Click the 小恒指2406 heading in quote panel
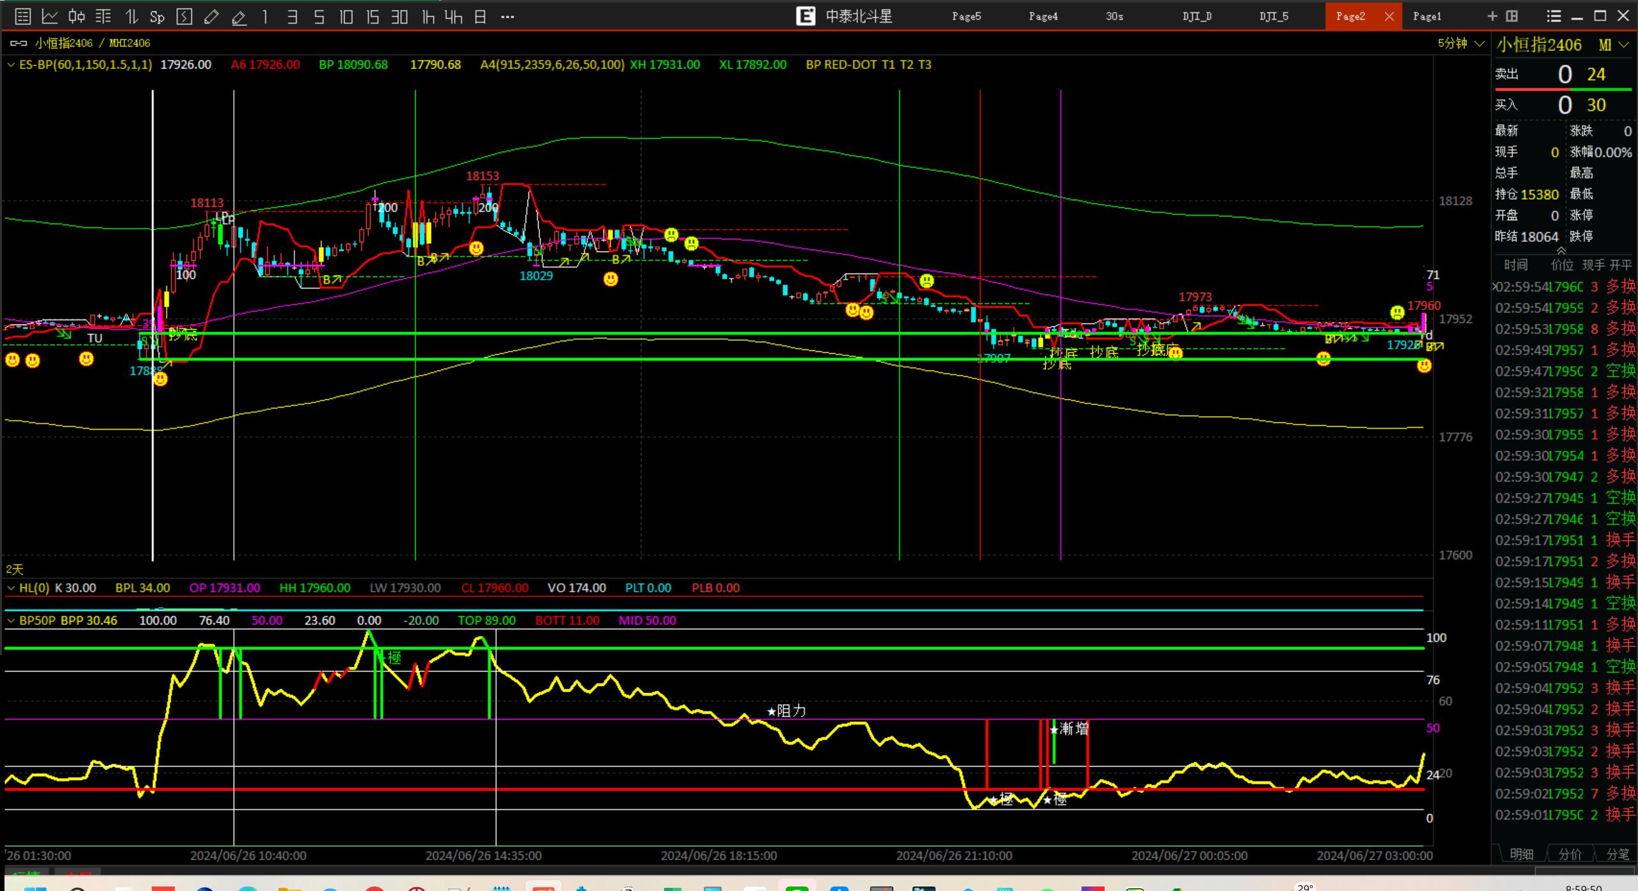Screen dimensions: 1638x891 point(1539,45)
